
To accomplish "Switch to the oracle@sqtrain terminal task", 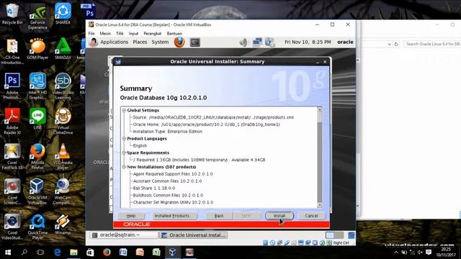I will (x=123, y=235).
